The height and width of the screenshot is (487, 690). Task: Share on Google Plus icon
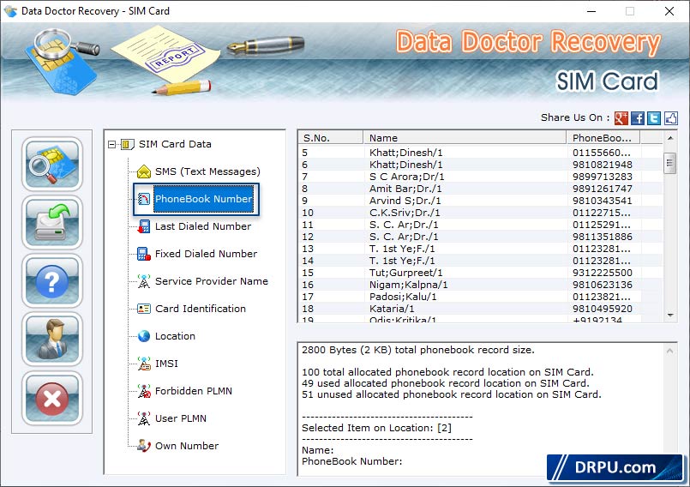tap(621, 118)
